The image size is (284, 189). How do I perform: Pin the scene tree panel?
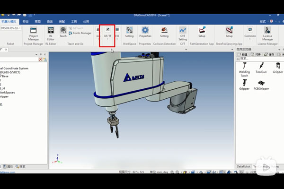(41, 54)
